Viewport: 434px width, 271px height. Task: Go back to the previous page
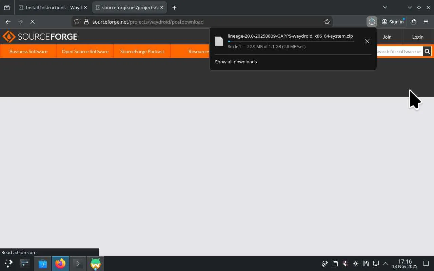[8, 22]
